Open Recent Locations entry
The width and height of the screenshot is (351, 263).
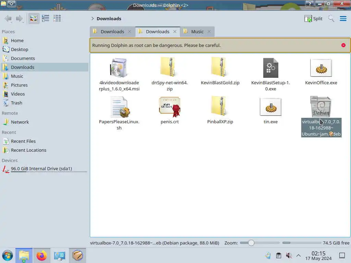(x=44, y=150)
